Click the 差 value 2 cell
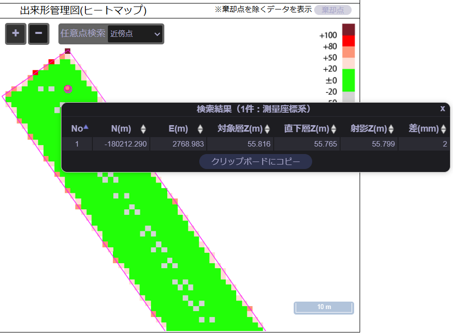This screenshot has height=335, width=453. 424,144
